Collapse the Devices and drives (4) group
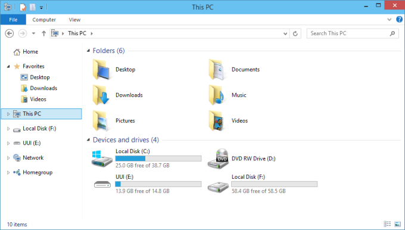This screenshot has height=230, width=405. coord(88,140)
